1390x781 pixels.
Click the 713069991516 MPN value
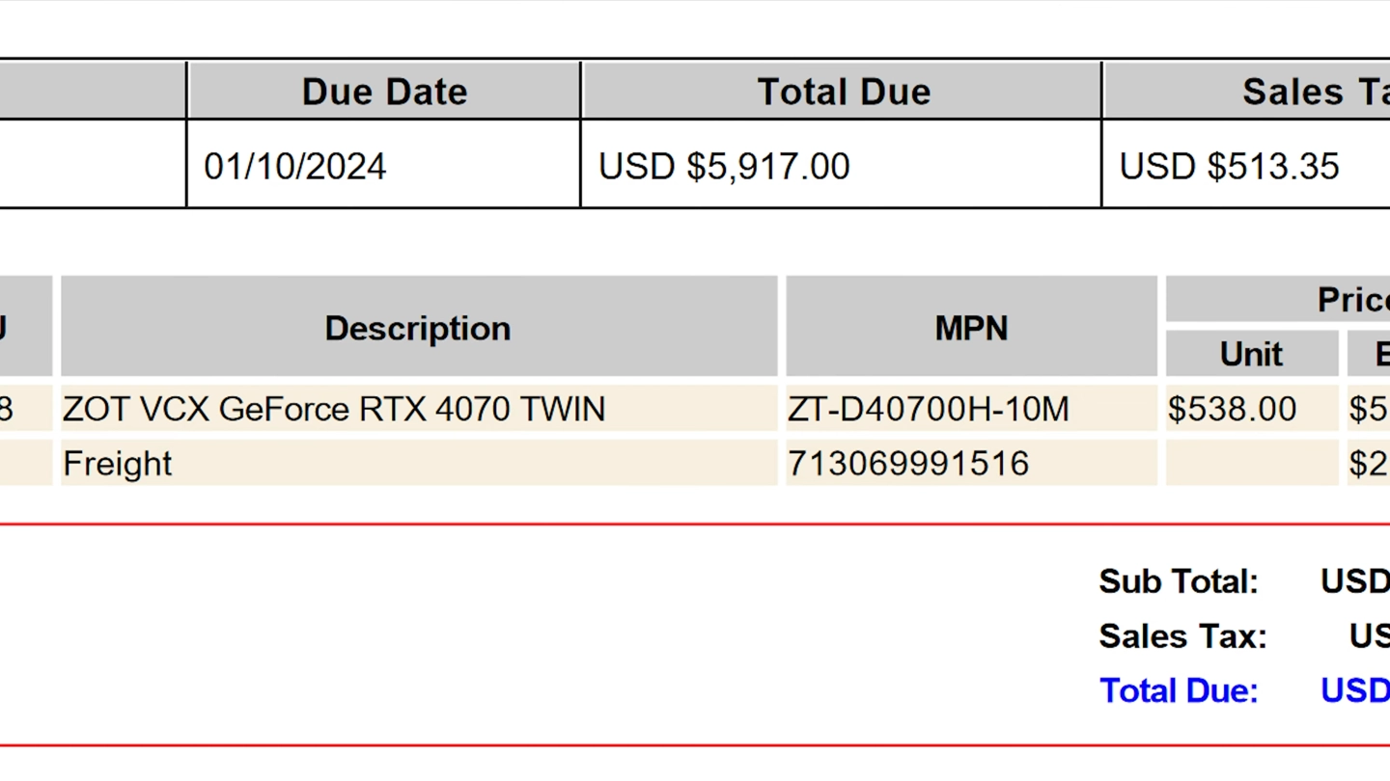[908, 464]
